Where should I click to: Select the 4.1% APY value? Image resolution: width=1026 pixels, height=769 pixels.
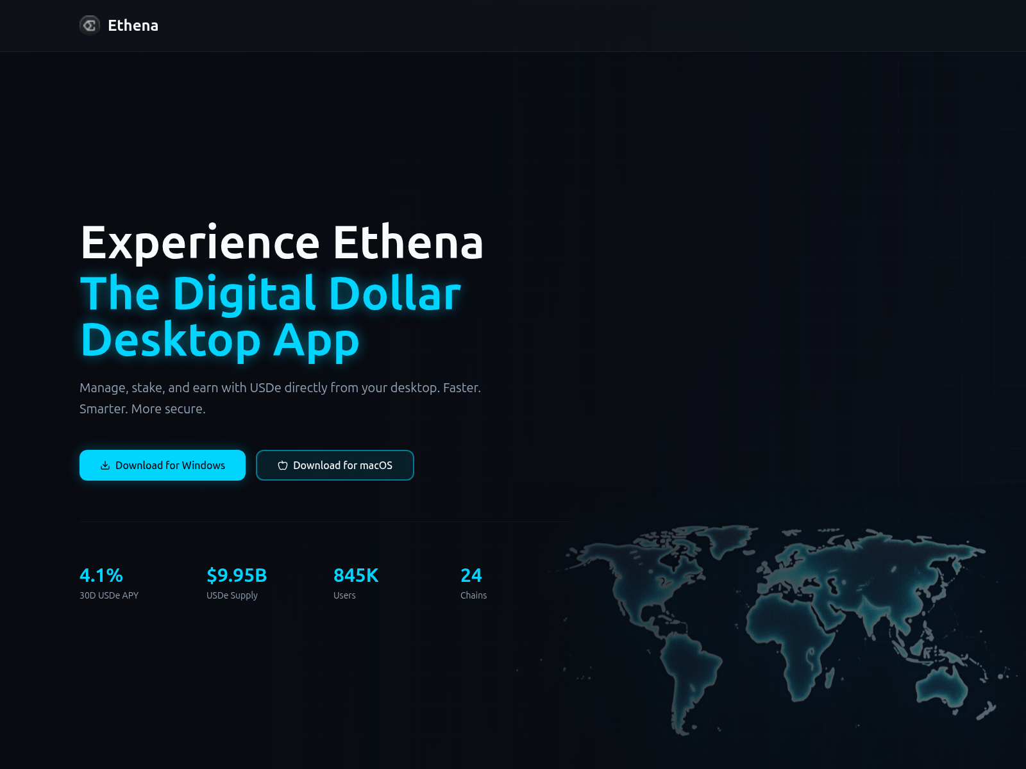pos(101,575)
